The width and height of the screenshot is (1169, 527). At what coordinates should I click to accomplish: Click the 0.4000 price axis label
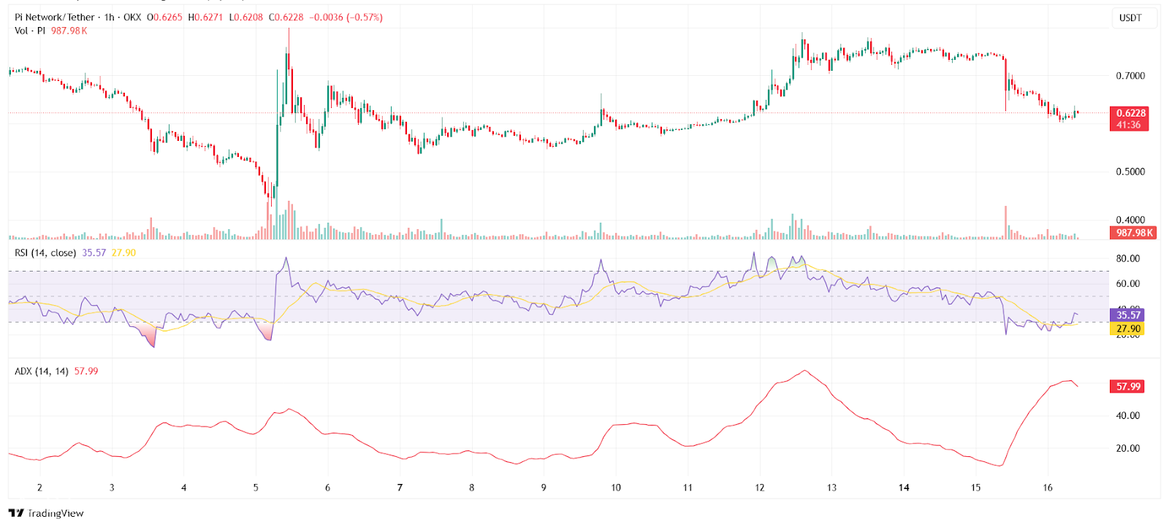click(1130, 220)
